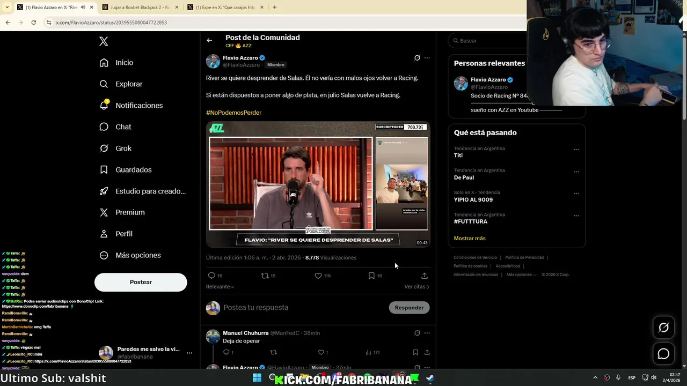Open options for YIPIO AL 9009 trend

pyautogui.click(x=576, y=194)
